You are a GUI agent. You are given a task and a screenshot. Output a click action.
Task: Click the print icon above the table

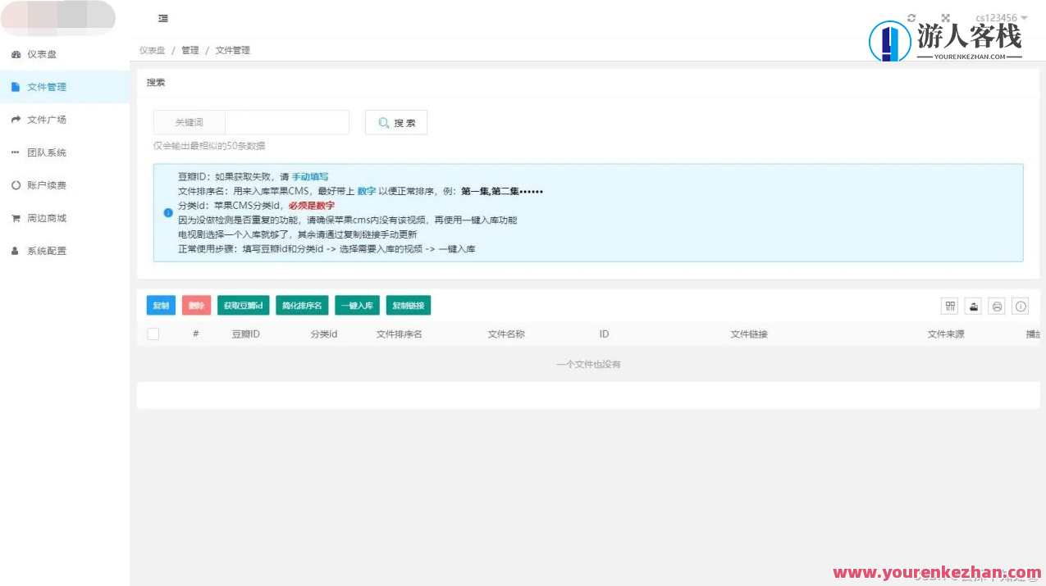[x=997, y=305]
